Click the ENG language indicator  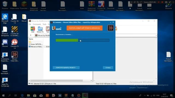pyautogui.click(x=158, y=96)
